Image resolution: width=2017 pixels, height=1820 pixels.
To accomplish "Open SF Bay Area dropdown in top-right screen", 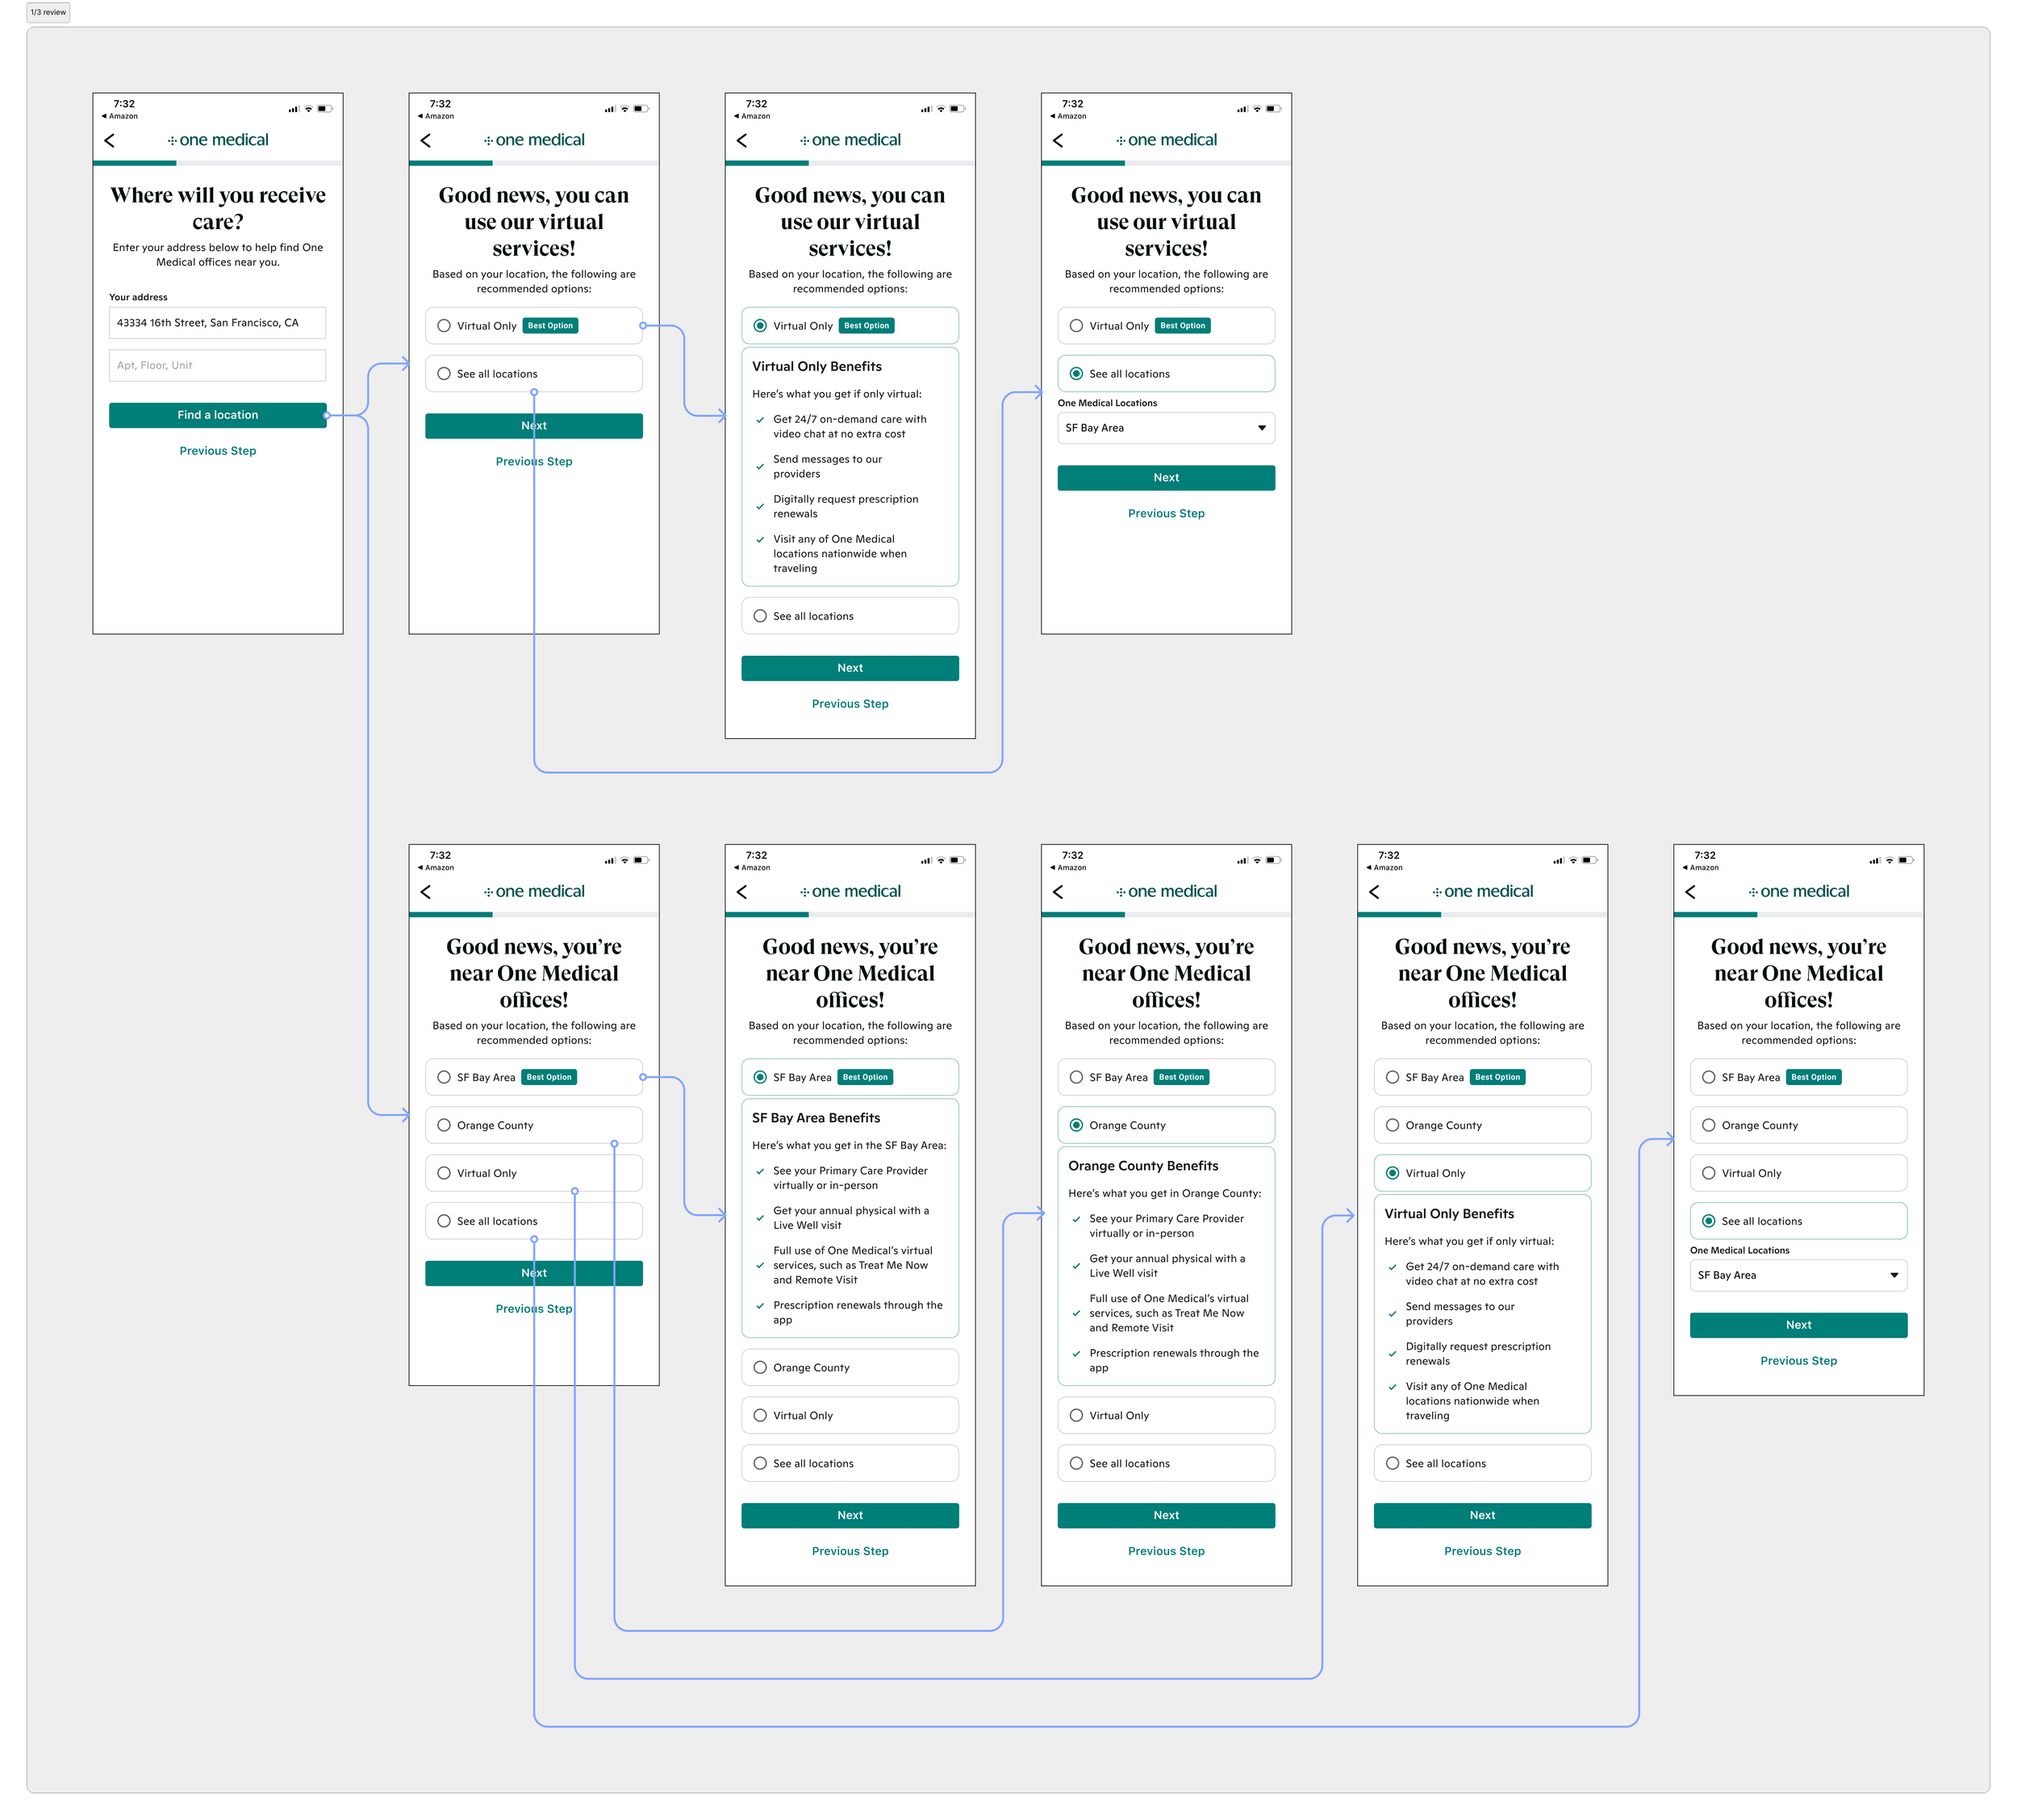I will tap(1166, 428).
